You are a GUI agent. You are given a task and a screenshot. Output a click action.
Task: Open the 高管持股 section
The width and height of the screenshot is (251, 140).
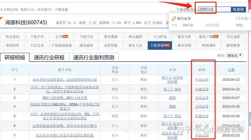(111, 45)
